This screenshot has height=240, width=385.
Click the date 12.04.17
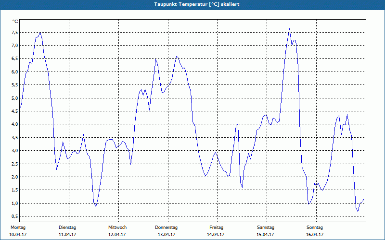click(x=117, y=235)
